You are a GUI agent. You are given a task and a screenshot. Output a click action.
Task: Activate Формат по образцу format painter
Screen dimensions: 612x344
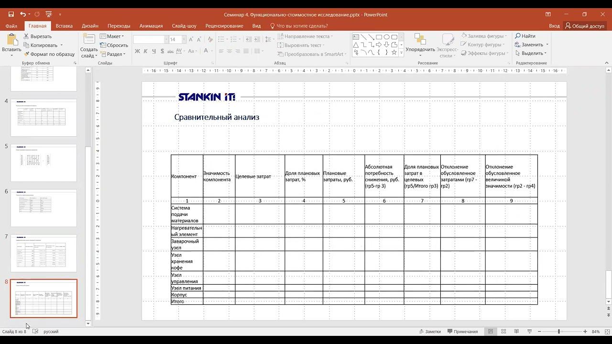tap(49, 54)
